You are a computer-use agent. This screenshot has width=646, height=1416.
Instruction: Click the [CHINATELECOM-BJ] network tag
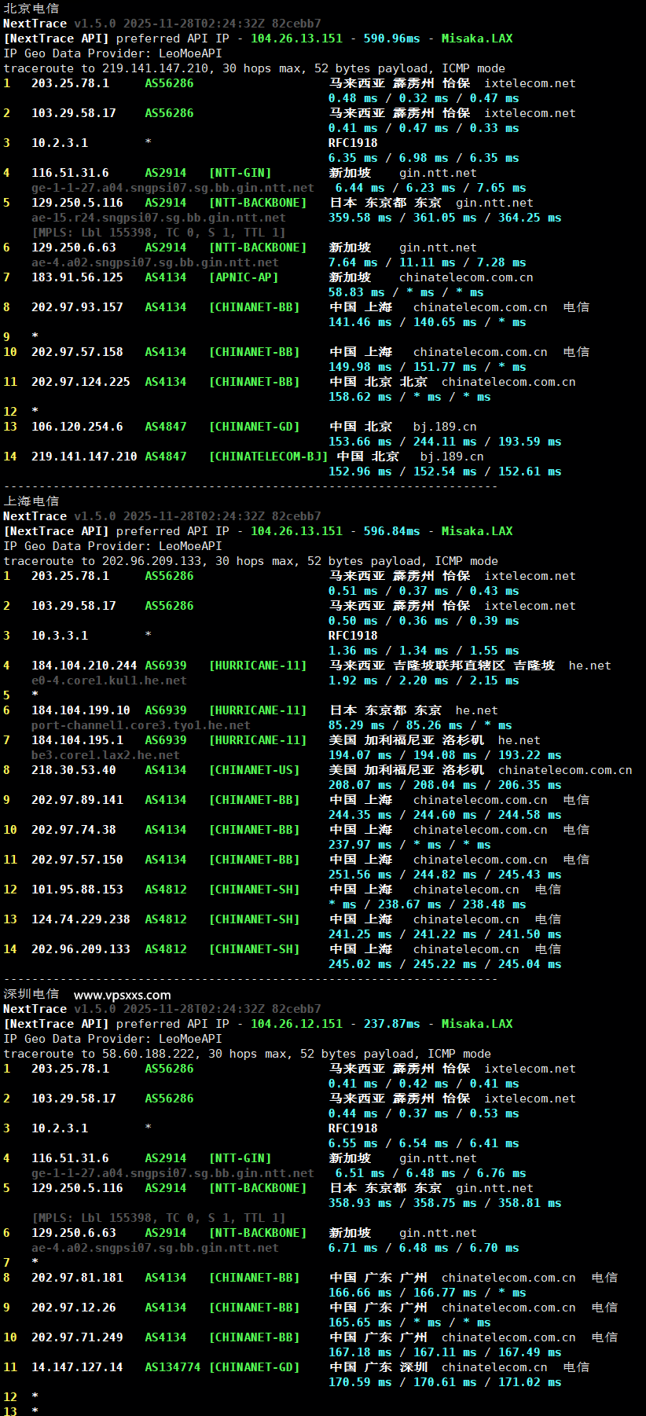point(268,457)
